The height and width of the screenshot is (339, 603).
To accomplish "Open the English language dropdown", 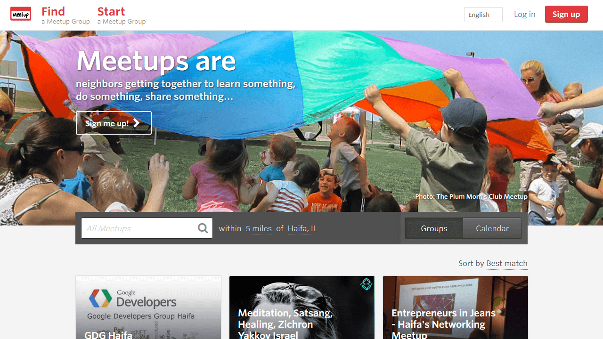I will [483, 15].
